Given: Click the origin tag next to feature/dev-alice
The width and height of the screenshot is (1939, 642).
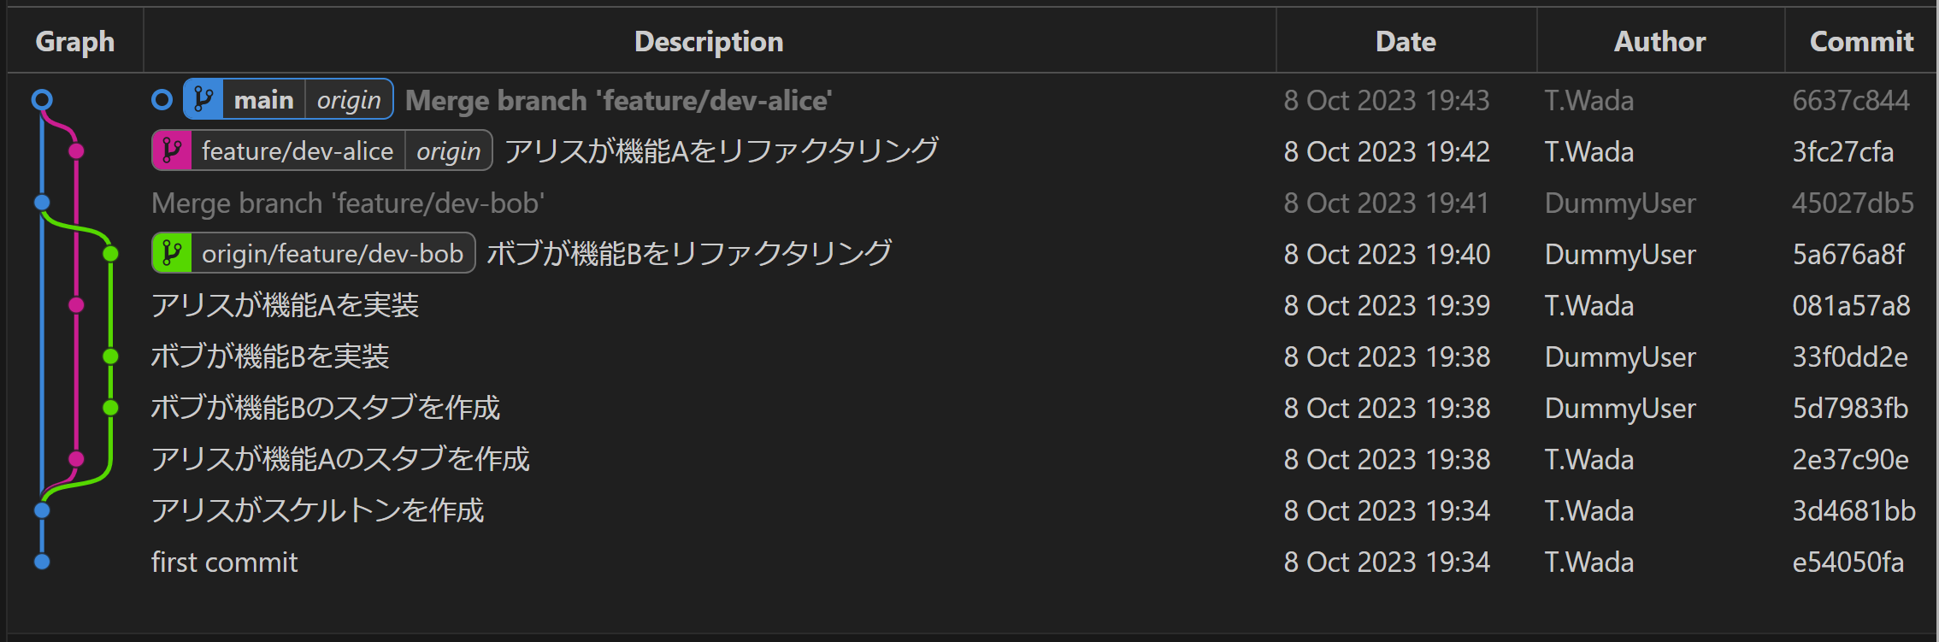Looking at the screenshot, I should (448, 151).
